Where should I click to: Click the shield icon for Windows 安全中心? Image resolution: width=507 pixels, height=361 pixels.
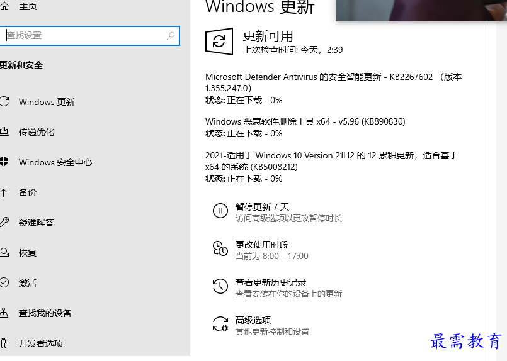[x=4, y=162]
